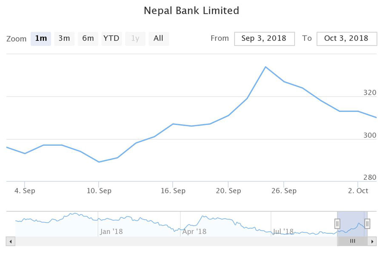The image size is (383, 255).
Task: Click the greyed-out 1y zoom button
Action: point(135,39)
